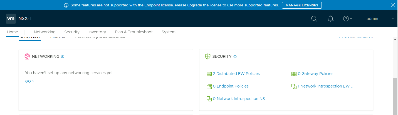Viewport: 398px width, 115px height.
Task: Open 0 Gateway Policies link
Action: coord(315,74)
